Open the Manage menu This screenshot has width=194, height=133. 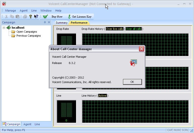[11, 11]
